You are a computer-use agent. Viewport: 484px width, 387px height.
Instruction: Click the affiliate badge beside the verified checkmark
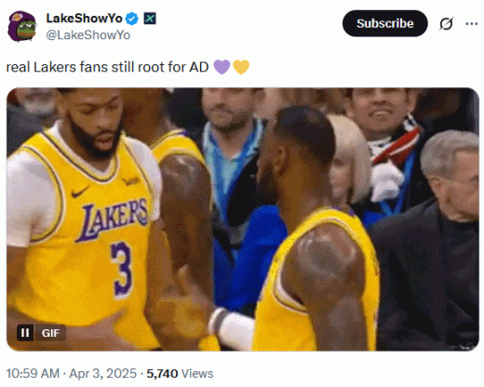coord(150,19)
